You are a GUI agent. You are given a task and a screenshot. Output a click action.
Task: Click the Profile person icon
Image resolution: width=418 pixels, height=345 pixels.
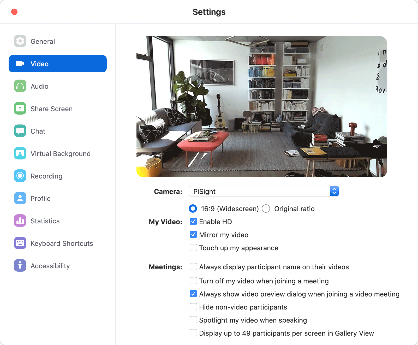coord(20,198)
